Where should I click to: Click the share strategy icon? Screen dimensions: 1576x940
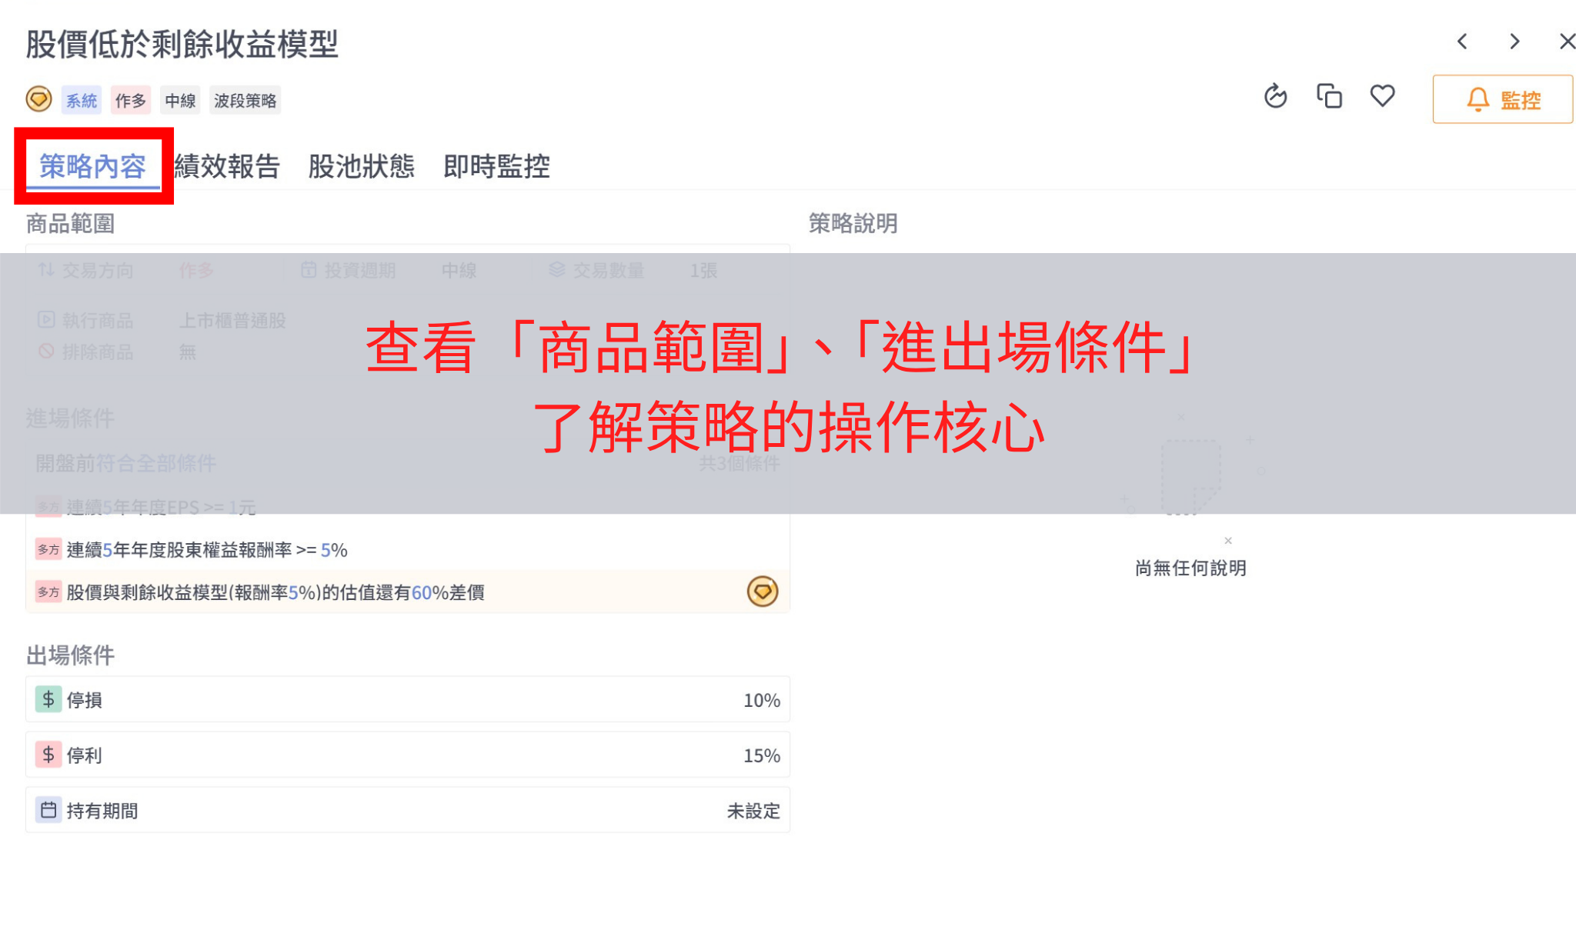click(1275, 96)
